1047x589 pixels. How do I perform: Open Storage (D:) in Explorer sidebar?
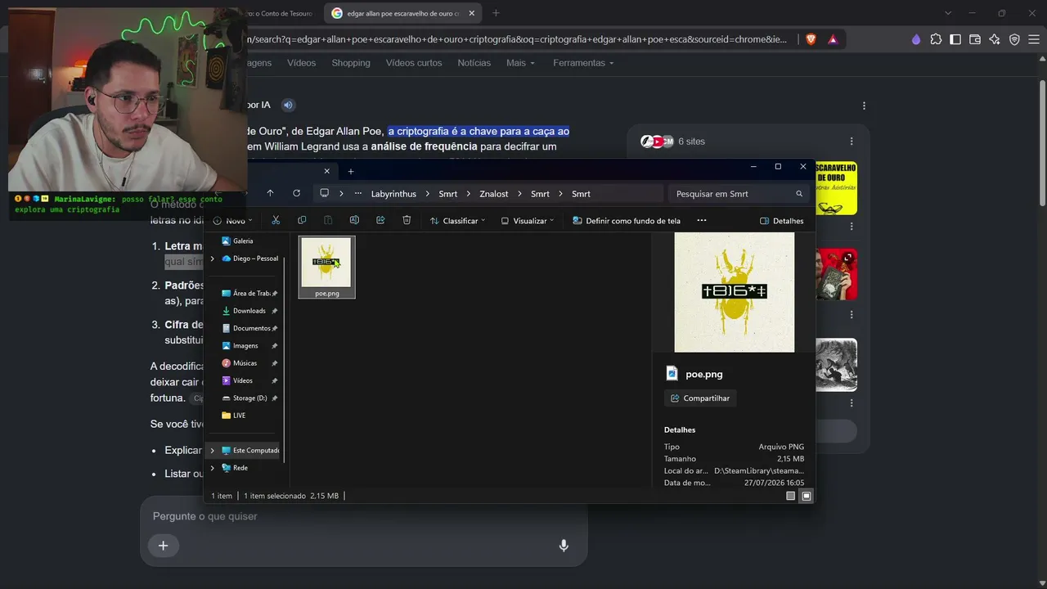(249, 398)
